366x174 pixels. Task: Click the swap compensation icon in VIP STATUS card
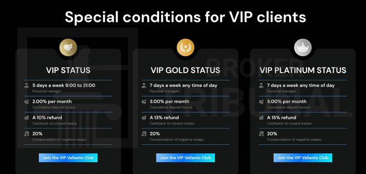pos(27,134)
